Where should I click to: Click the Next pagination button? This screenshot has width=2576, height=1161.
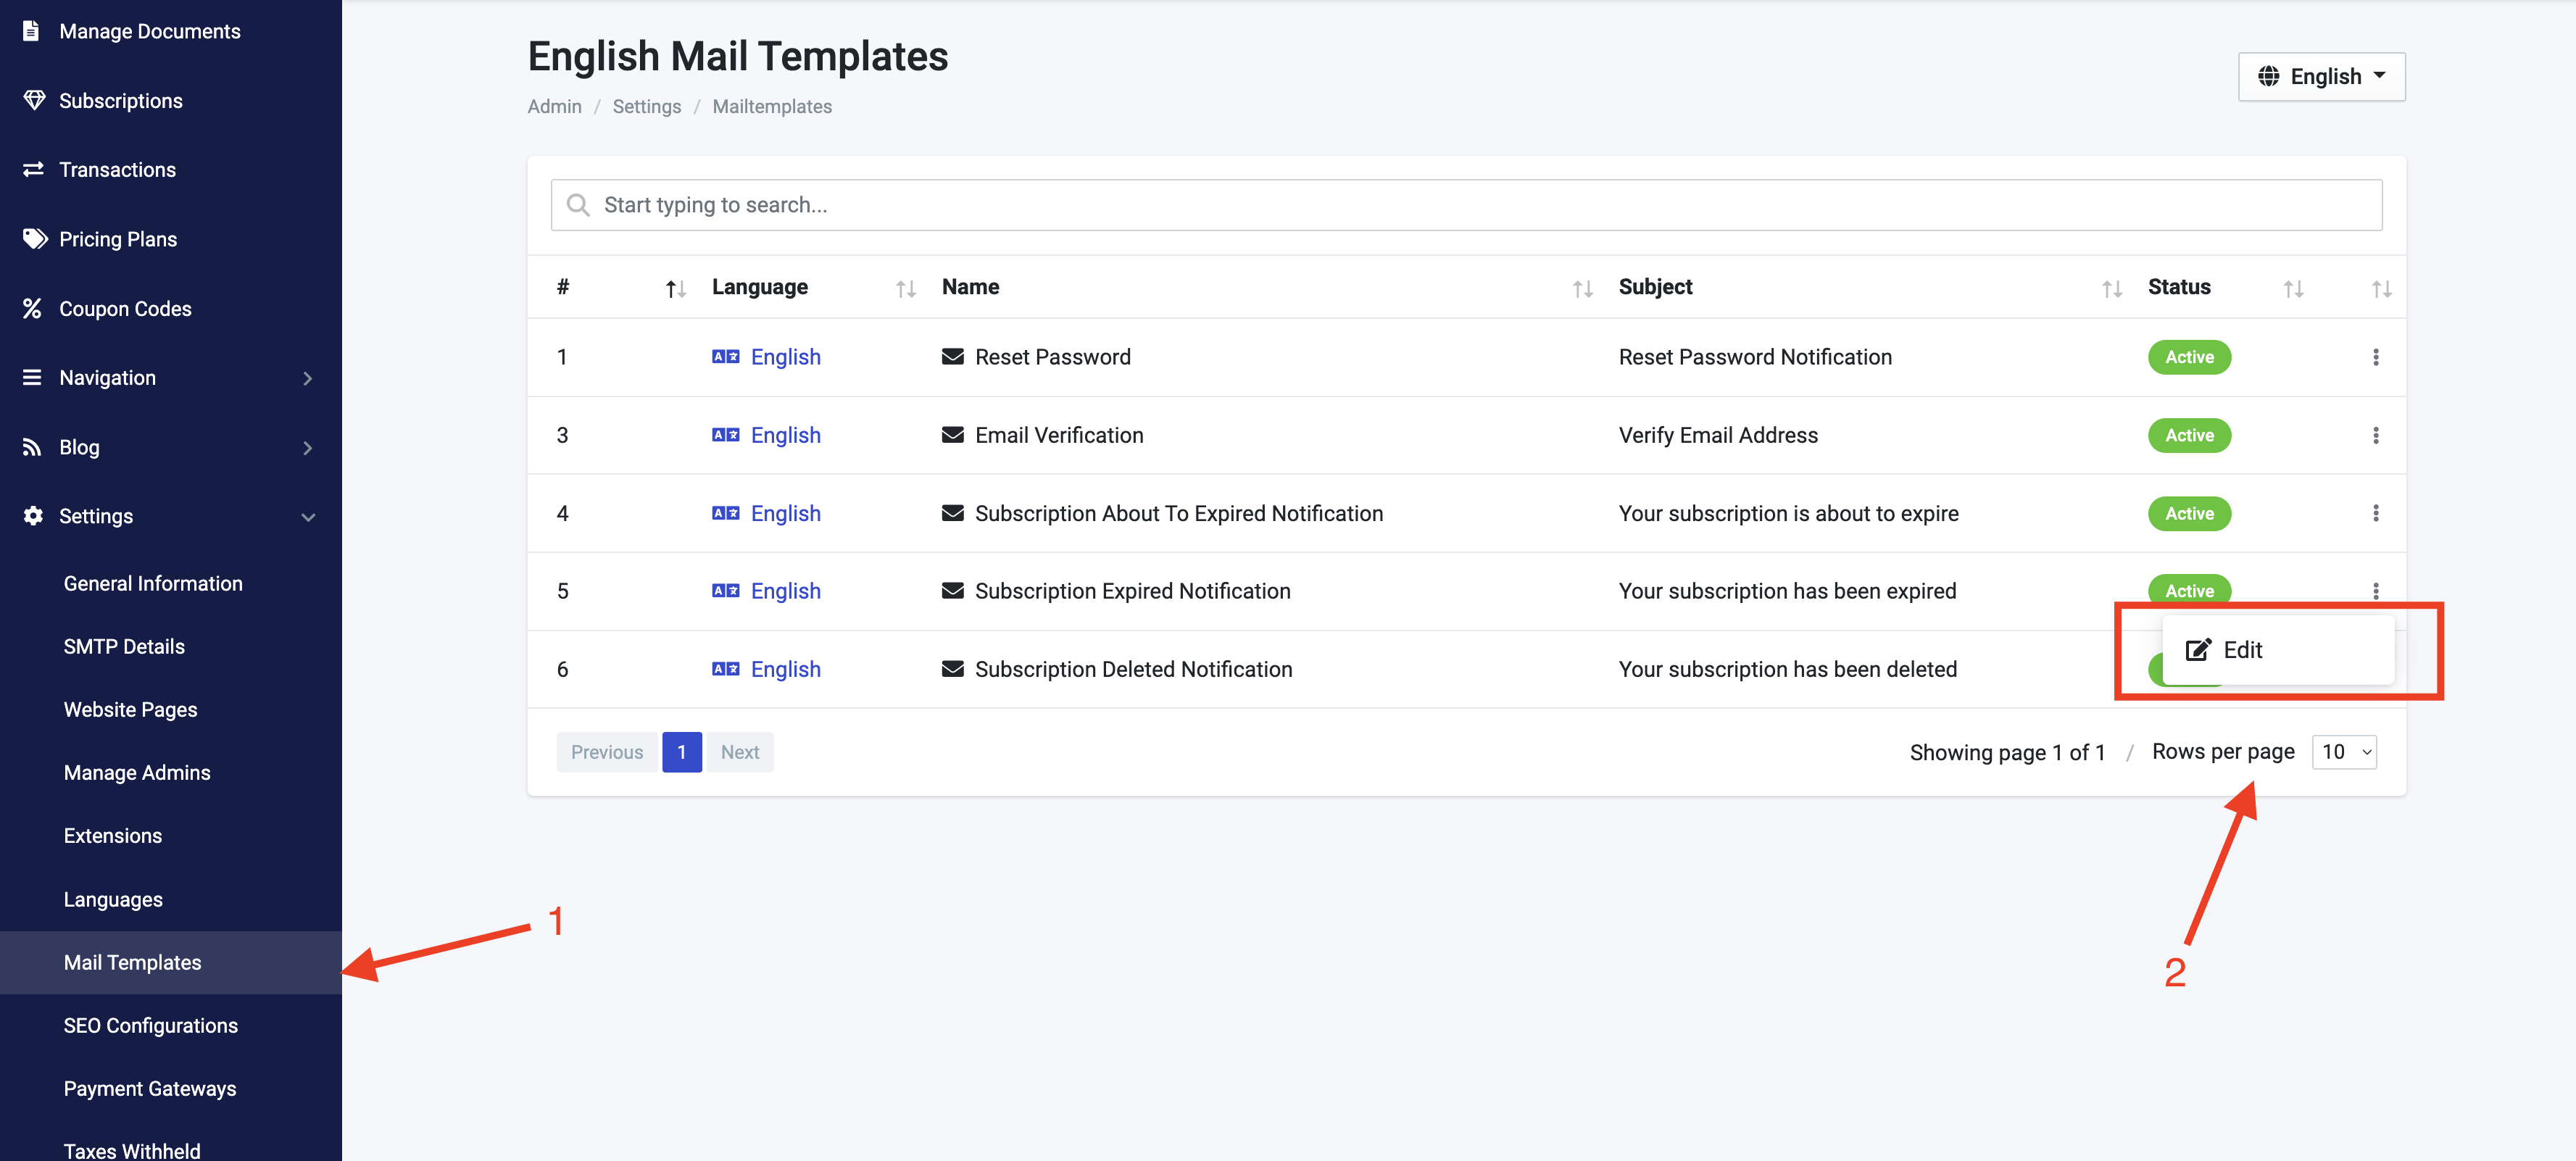point(739,752)
